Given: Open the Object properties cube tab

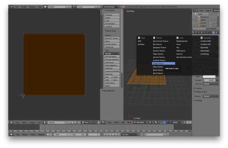Looking at the screenshot, I should tap(202, 32).
